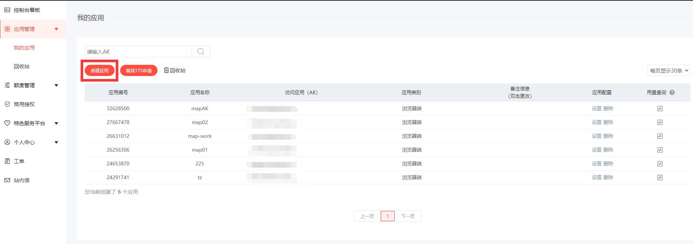Open the 每页显示30条 page size dropdown
693x244 pixels.
669,70
